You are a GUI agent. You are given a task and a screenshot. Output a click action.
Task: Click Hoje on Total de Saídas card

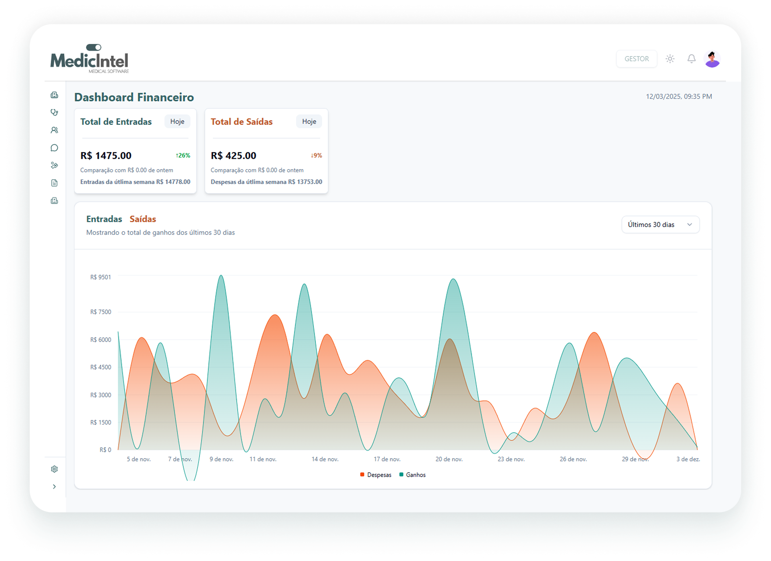pyautogui.click(x=309, y=122)
